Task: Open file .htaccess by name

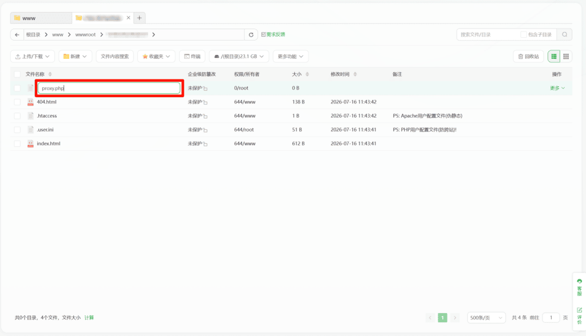Action: tap(47, 116)
